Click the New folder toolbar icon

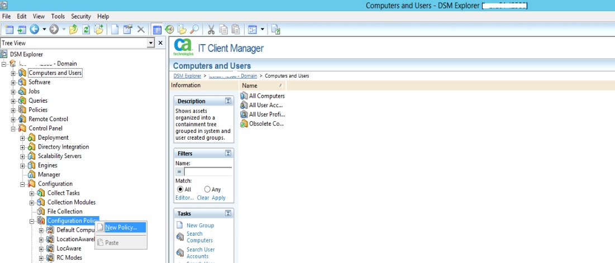tap(99, 30)
